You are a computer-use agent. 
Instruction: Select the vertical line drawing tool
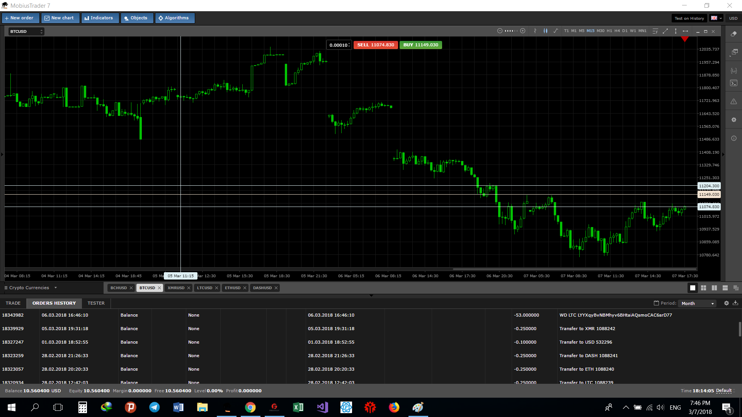coord(676,31)
